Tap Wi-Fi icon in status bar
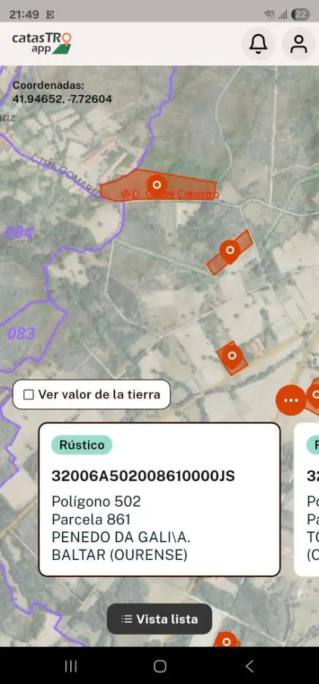This screenshot has height=684, width=319. pos(270,15)
